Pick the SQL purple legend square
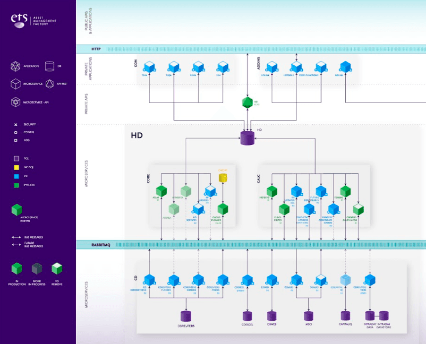The height and width of the screenshot is (344, 426). (17, 158)
